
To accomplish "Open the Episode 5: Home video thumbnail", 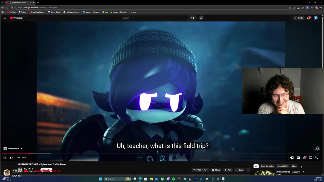I will point(264,173).
